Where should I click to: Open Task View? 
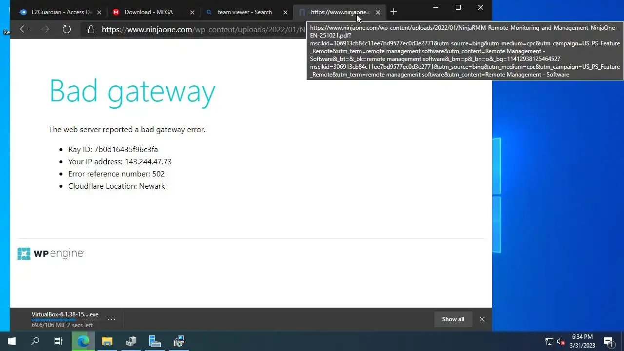click(58, 341)
